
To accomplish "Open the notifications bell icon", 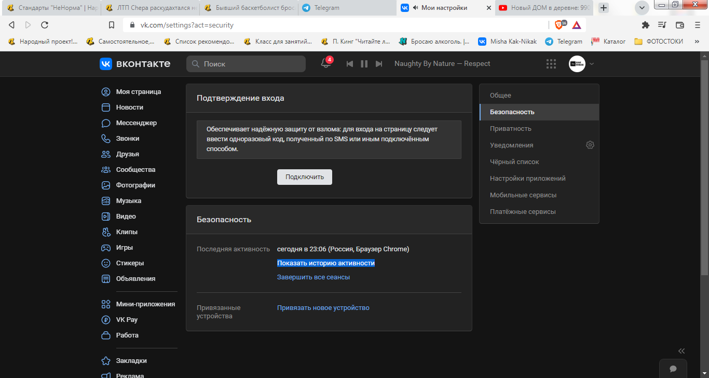I will point(325,64).
